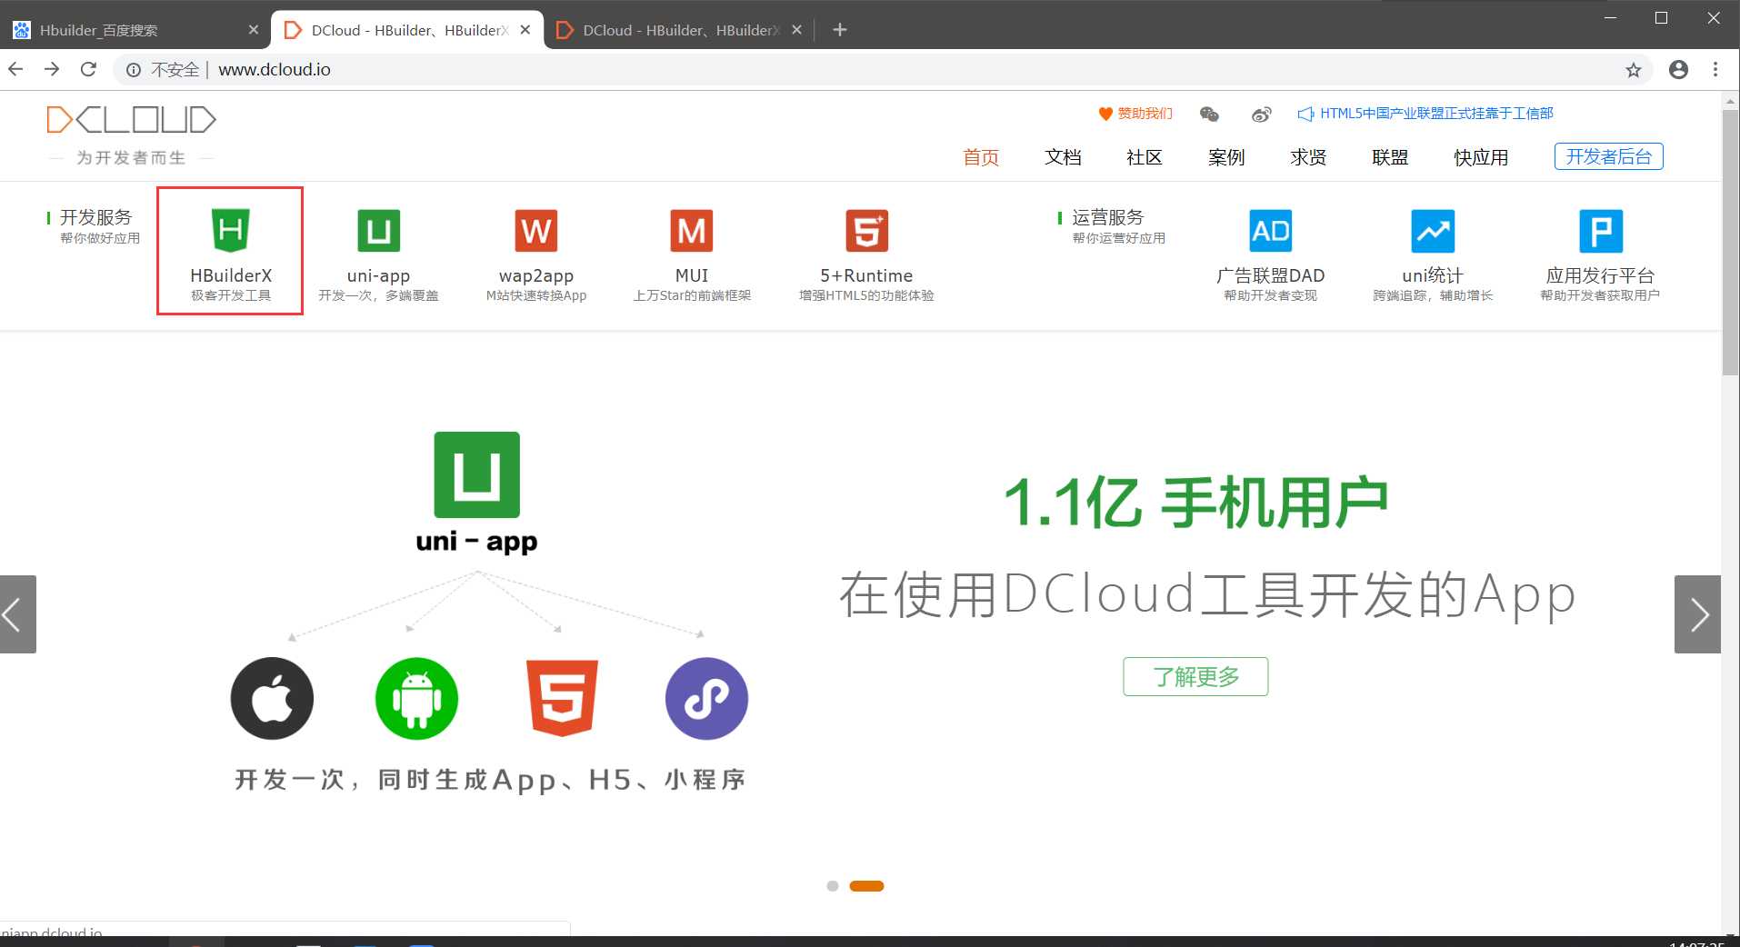This screenshot has width=1740, height=947.
Task: Open the 快应用 nav item
Action: (x=1481, y=157)
